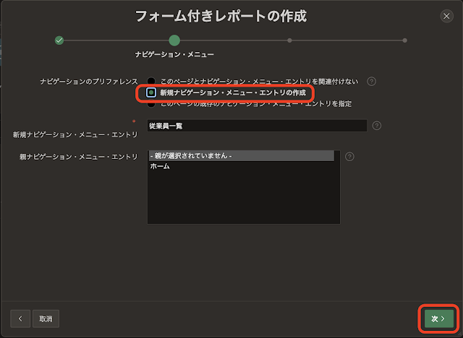
Task: Click the フォーム付きレポートの作成 title
Action: [x=221, y=16]
